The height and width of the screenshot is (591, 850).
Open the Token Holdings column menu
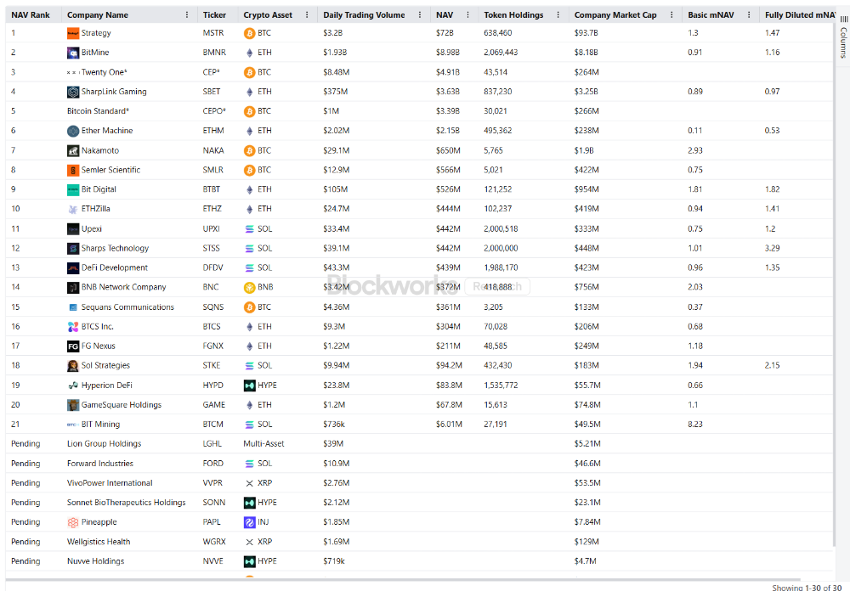tap(556, 15)
